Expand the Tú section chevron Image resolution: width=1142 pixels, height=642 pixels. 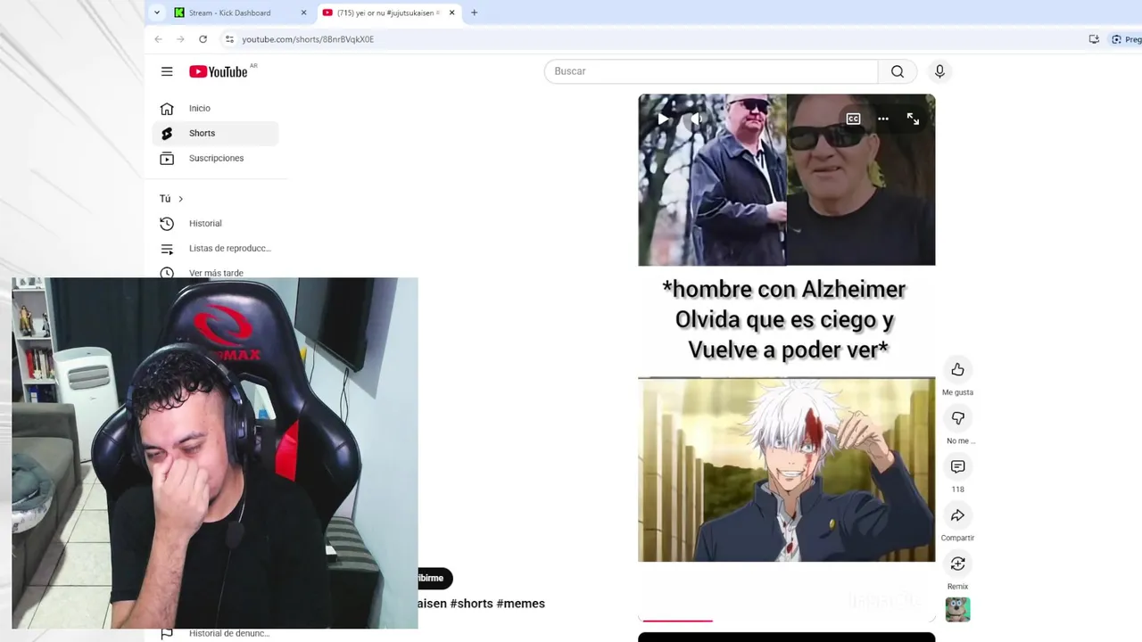coord(180,199)
